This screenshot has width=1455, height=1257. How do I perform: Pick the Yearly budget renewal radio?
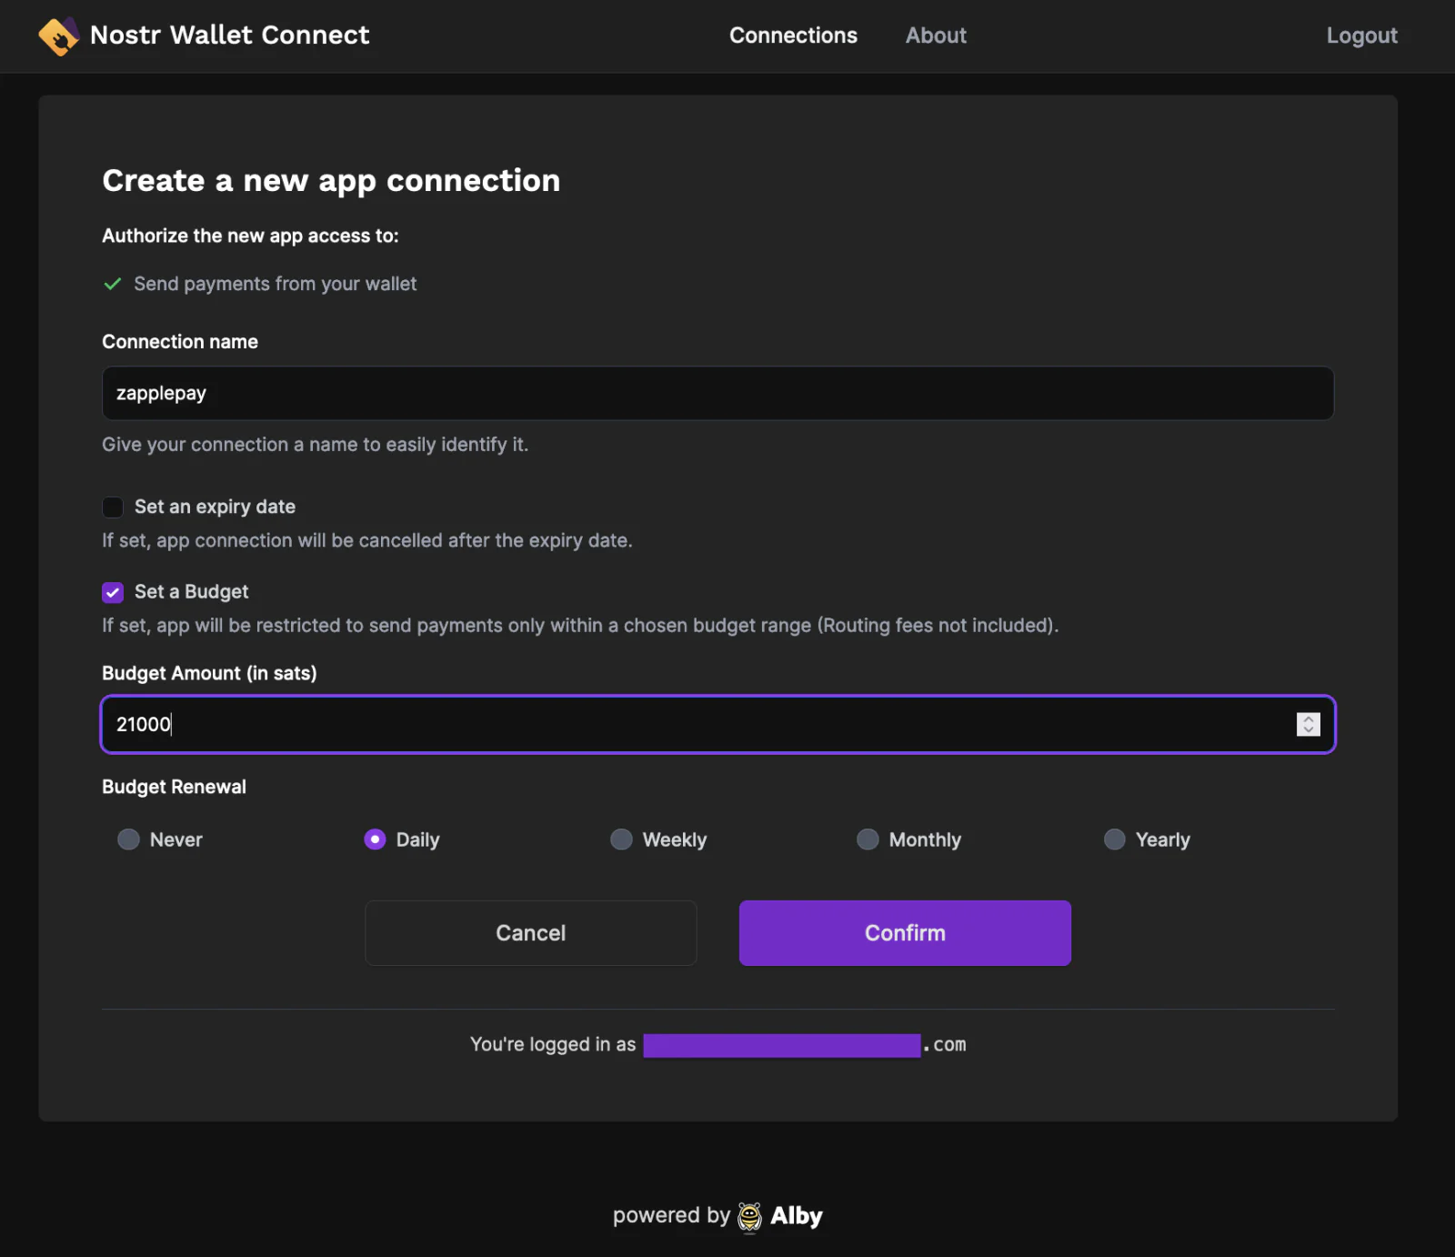point(1114,840)
